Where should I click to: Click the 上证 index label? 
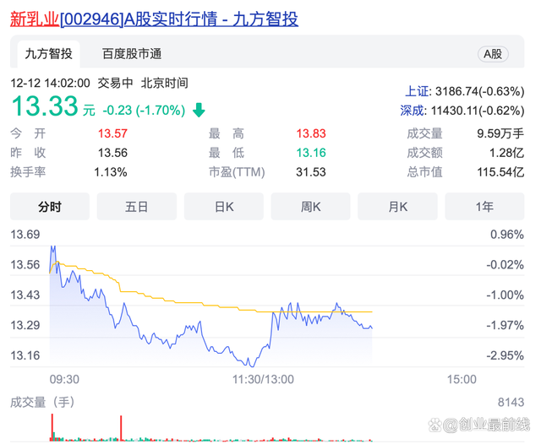pyautogui.click(x=417, y=91)
